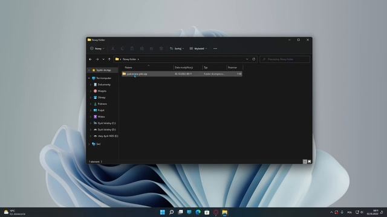Expand the Sieć tree chevron

89,144
